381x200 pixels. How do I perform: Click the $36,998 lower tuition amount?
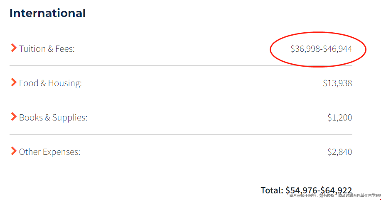(x=305, y=49)
